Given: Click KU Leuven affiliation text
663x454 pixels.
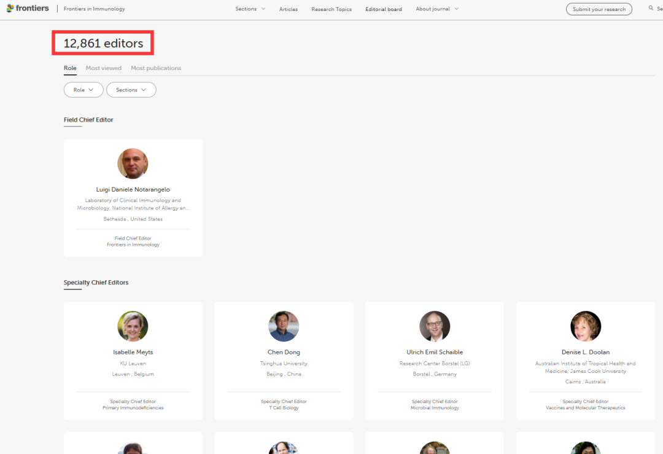Looking at the screenshot, I should 133,364.
